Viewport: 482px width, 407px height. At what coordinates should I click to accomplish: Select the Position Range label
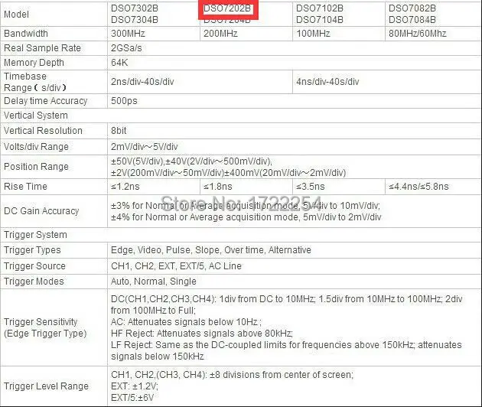(36, 167)
